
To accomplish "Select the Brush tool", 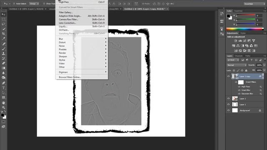I will click(3, 49).
